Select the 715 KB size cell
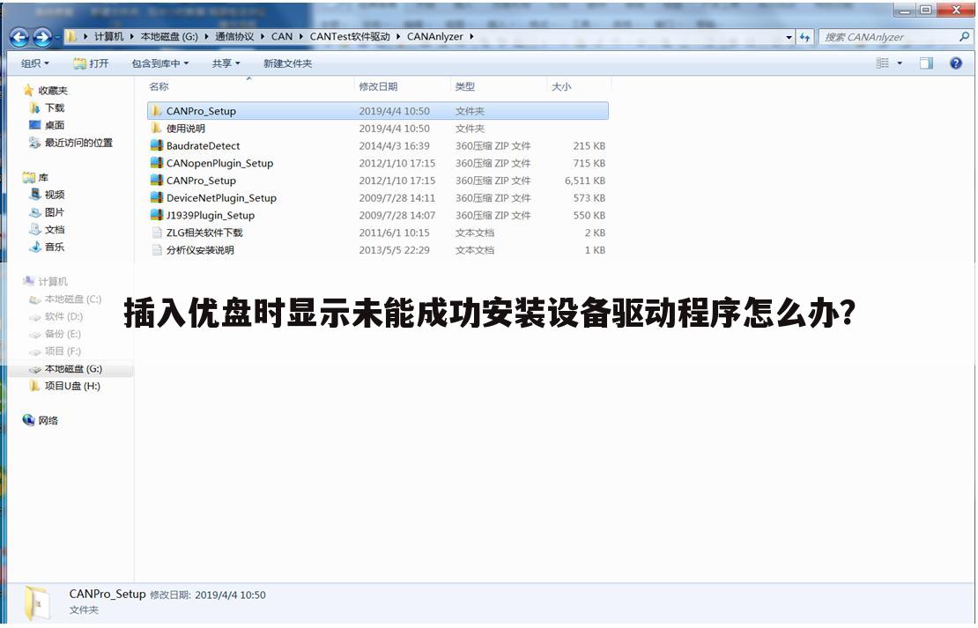The height and width of the screenshot is (628, 978). (x=589, y=164)
